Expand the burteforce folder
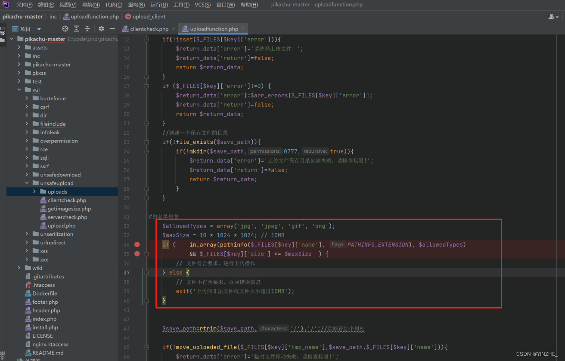 click(27, 99)
